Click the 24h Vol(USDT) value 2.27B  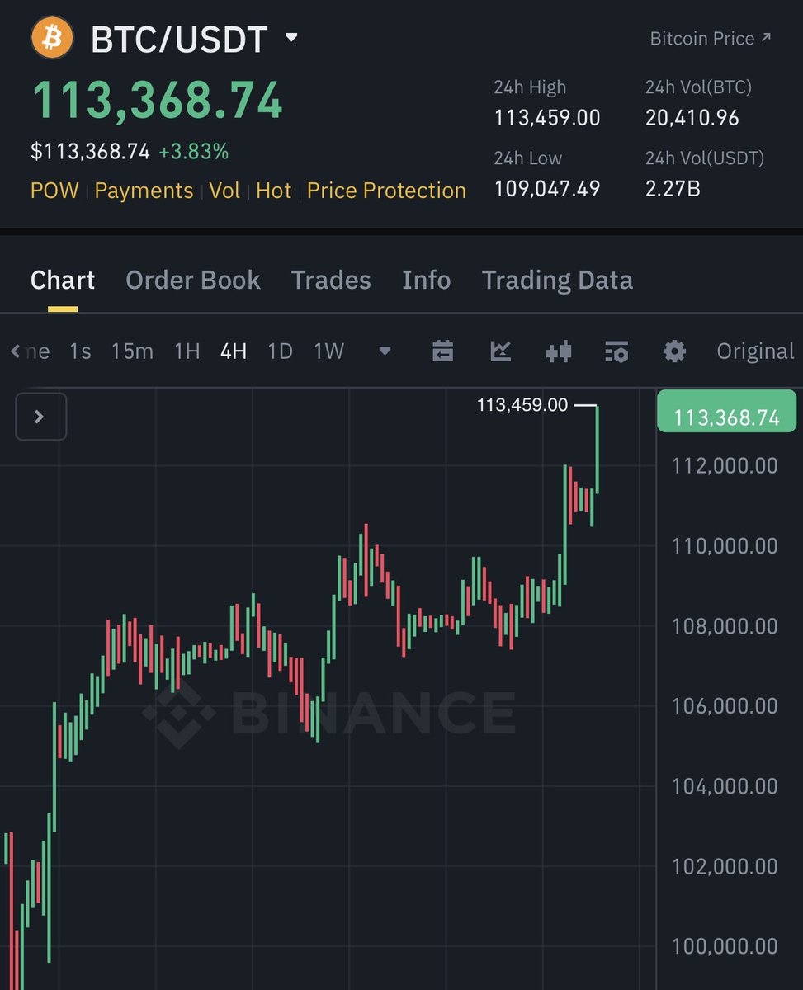[x=673, y=189]
